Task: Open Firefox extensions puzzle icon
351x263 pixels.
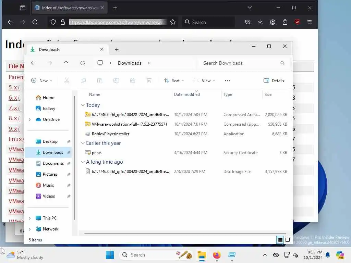Action: pos(285,22)
